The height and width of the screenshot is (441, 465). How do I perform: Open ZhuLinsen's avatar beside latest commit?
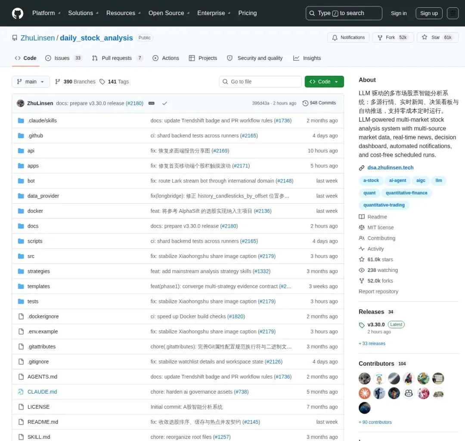(x=21, y=103)
